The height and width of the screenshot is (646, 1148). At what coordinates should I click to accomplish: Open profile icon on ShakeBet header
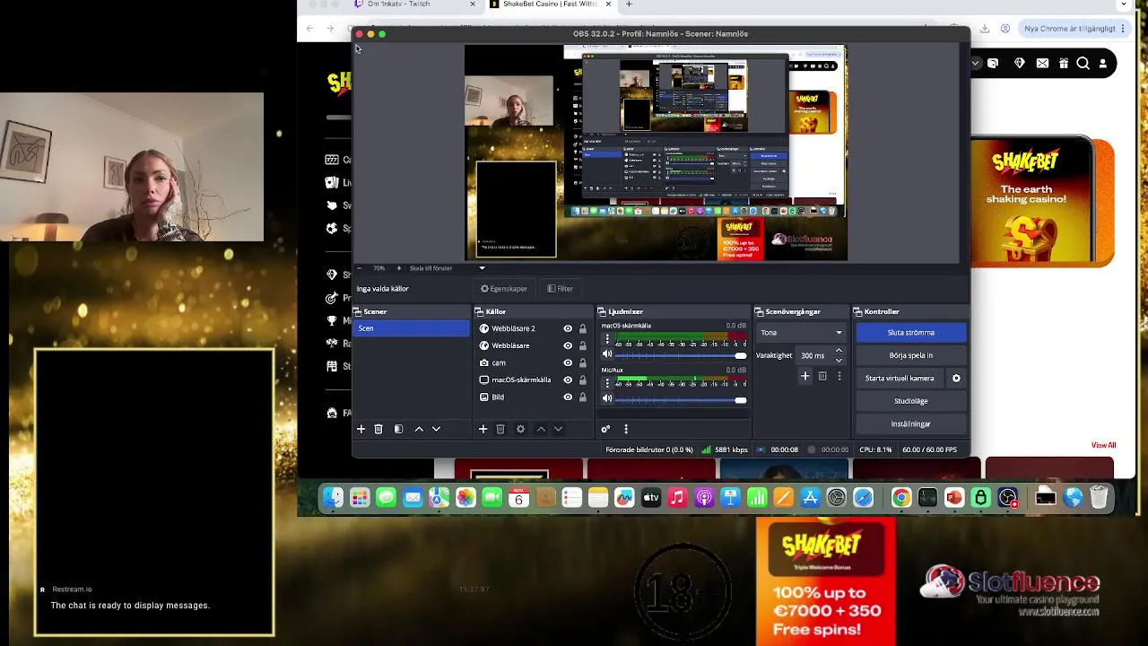pyautogui.click(x=1103, y=63)
